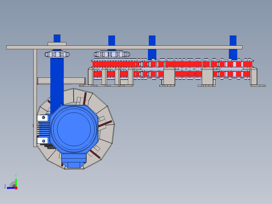Click the "Y" axis label text
The image size is (272, 204).
click(16, 175)
